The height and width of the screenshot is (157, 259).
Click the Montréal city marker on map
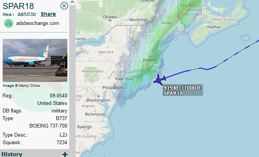click(128, 20)
